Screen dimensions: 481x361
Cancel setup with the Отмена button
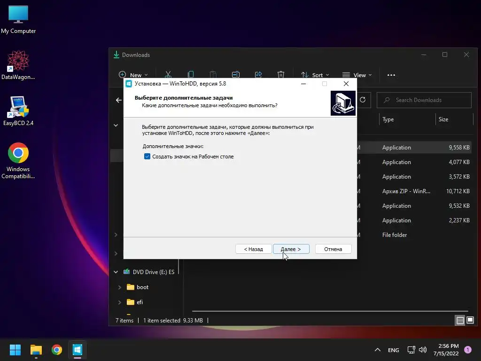pos(333,249)
